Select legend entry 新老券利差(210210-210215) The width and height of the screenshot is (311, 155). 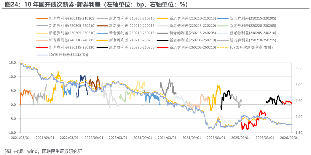(x=186, y=18)
